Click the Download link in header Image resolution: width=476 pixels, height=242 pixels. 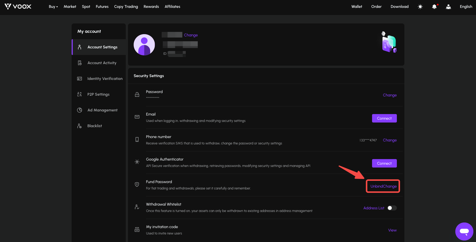pos(399,7)
